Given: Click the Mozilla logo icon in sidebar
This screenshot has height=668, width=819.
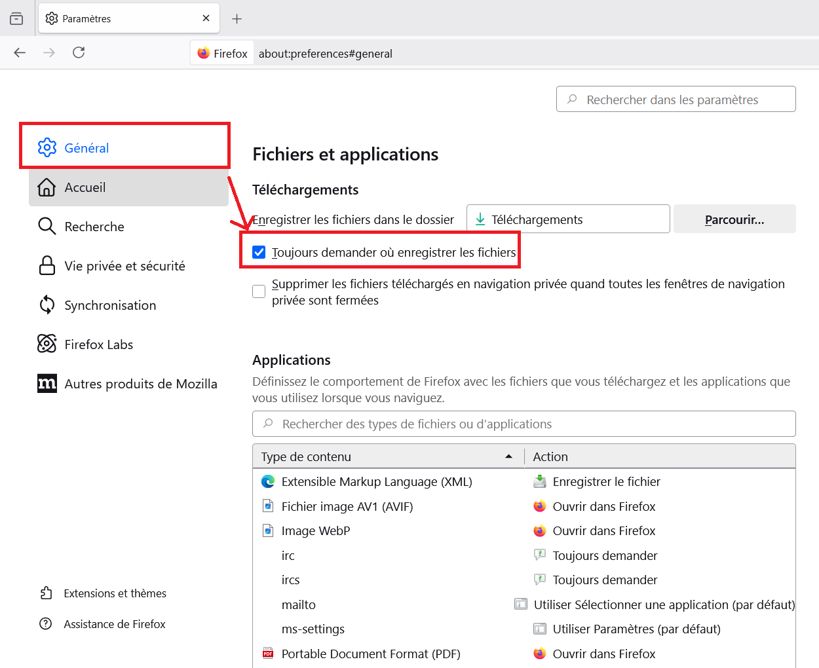Looking at the screenshot, I should coord(47,383).
